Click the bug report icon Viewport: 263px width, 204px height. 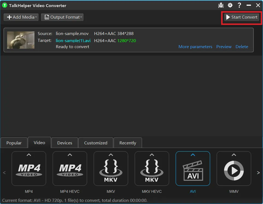pyautogui.click(x=221, y=5)
